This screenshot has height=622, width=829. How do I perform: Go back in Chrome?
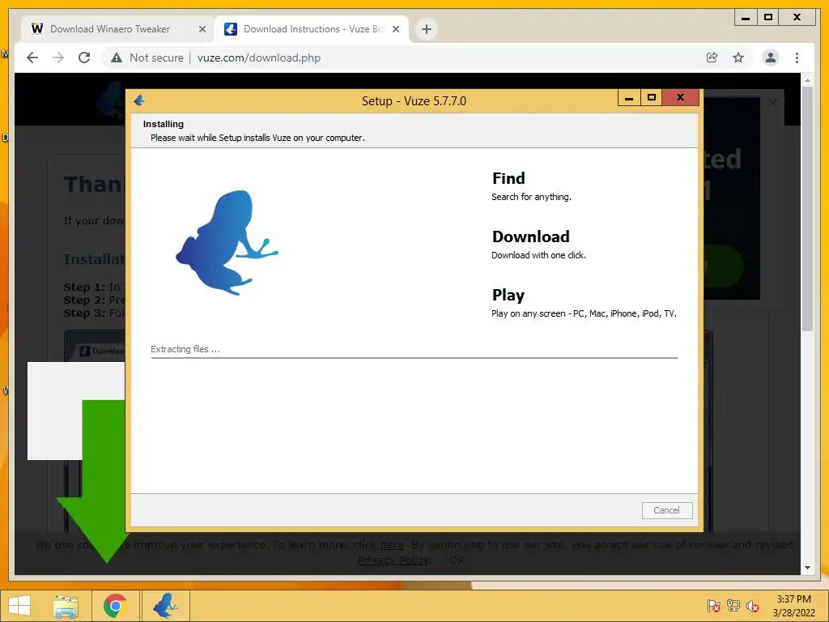pos(32,58)
